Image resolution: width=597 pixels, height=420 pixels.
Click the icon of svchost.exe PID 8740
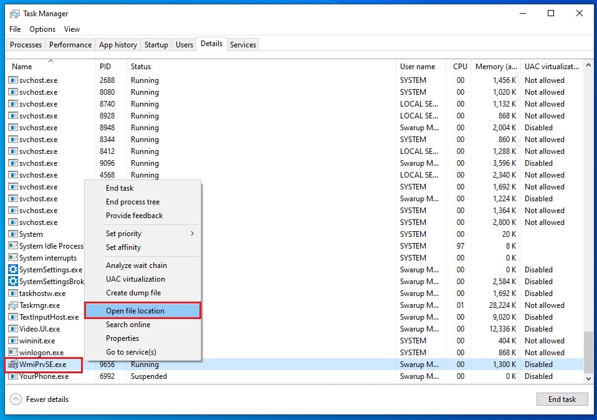coord(13,104)
